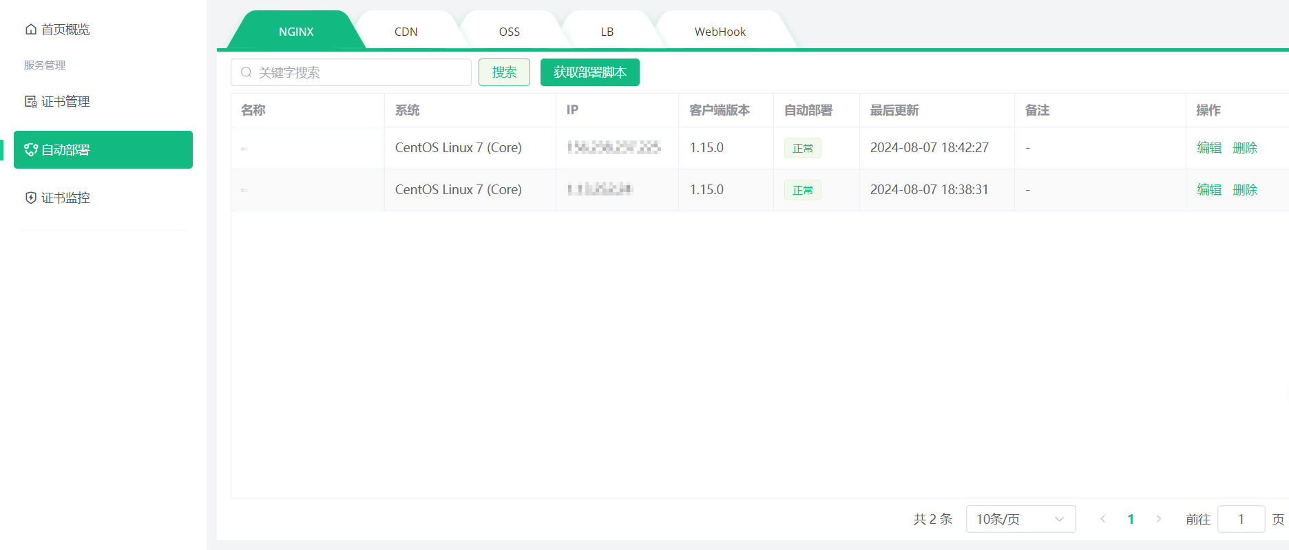
Task: Switch to the WebHook tab
Action: (720, 32)
